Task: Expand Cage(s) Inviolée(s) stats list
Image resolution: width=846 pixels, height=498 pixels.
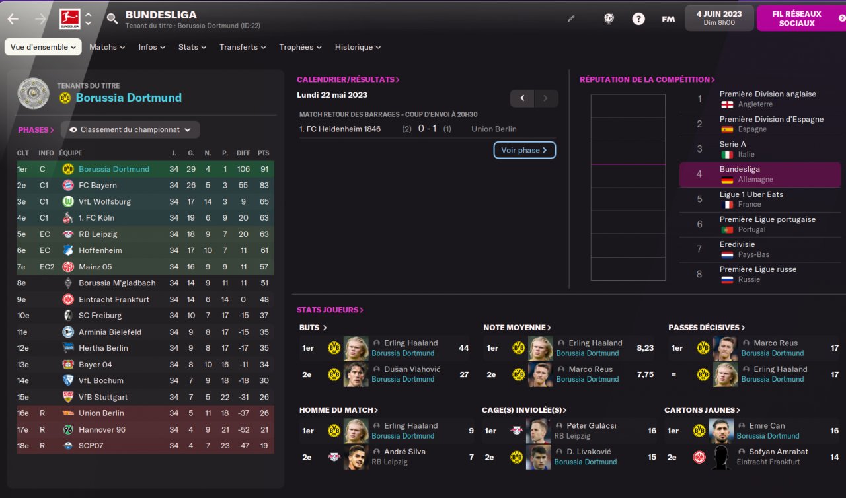Action: pos(525,410)
